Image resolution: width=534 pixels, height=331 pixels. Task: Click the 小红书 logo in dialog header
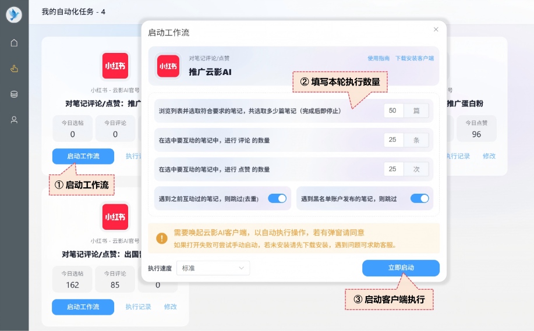168,66
